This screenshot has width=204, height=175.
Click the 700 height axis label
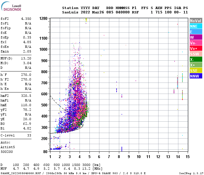(44, 83)
